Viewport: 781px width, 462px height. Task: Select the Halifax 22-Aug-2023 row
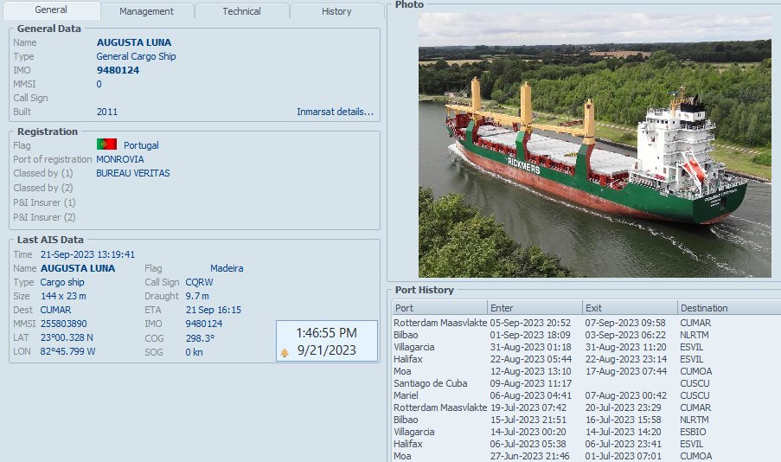coord(586,359)
